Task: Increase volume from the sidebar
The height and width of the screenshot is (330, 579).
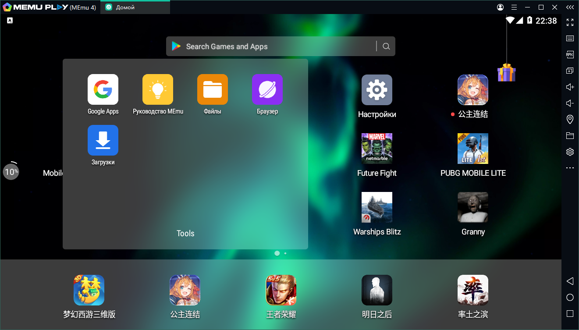Action: point(570,87)
